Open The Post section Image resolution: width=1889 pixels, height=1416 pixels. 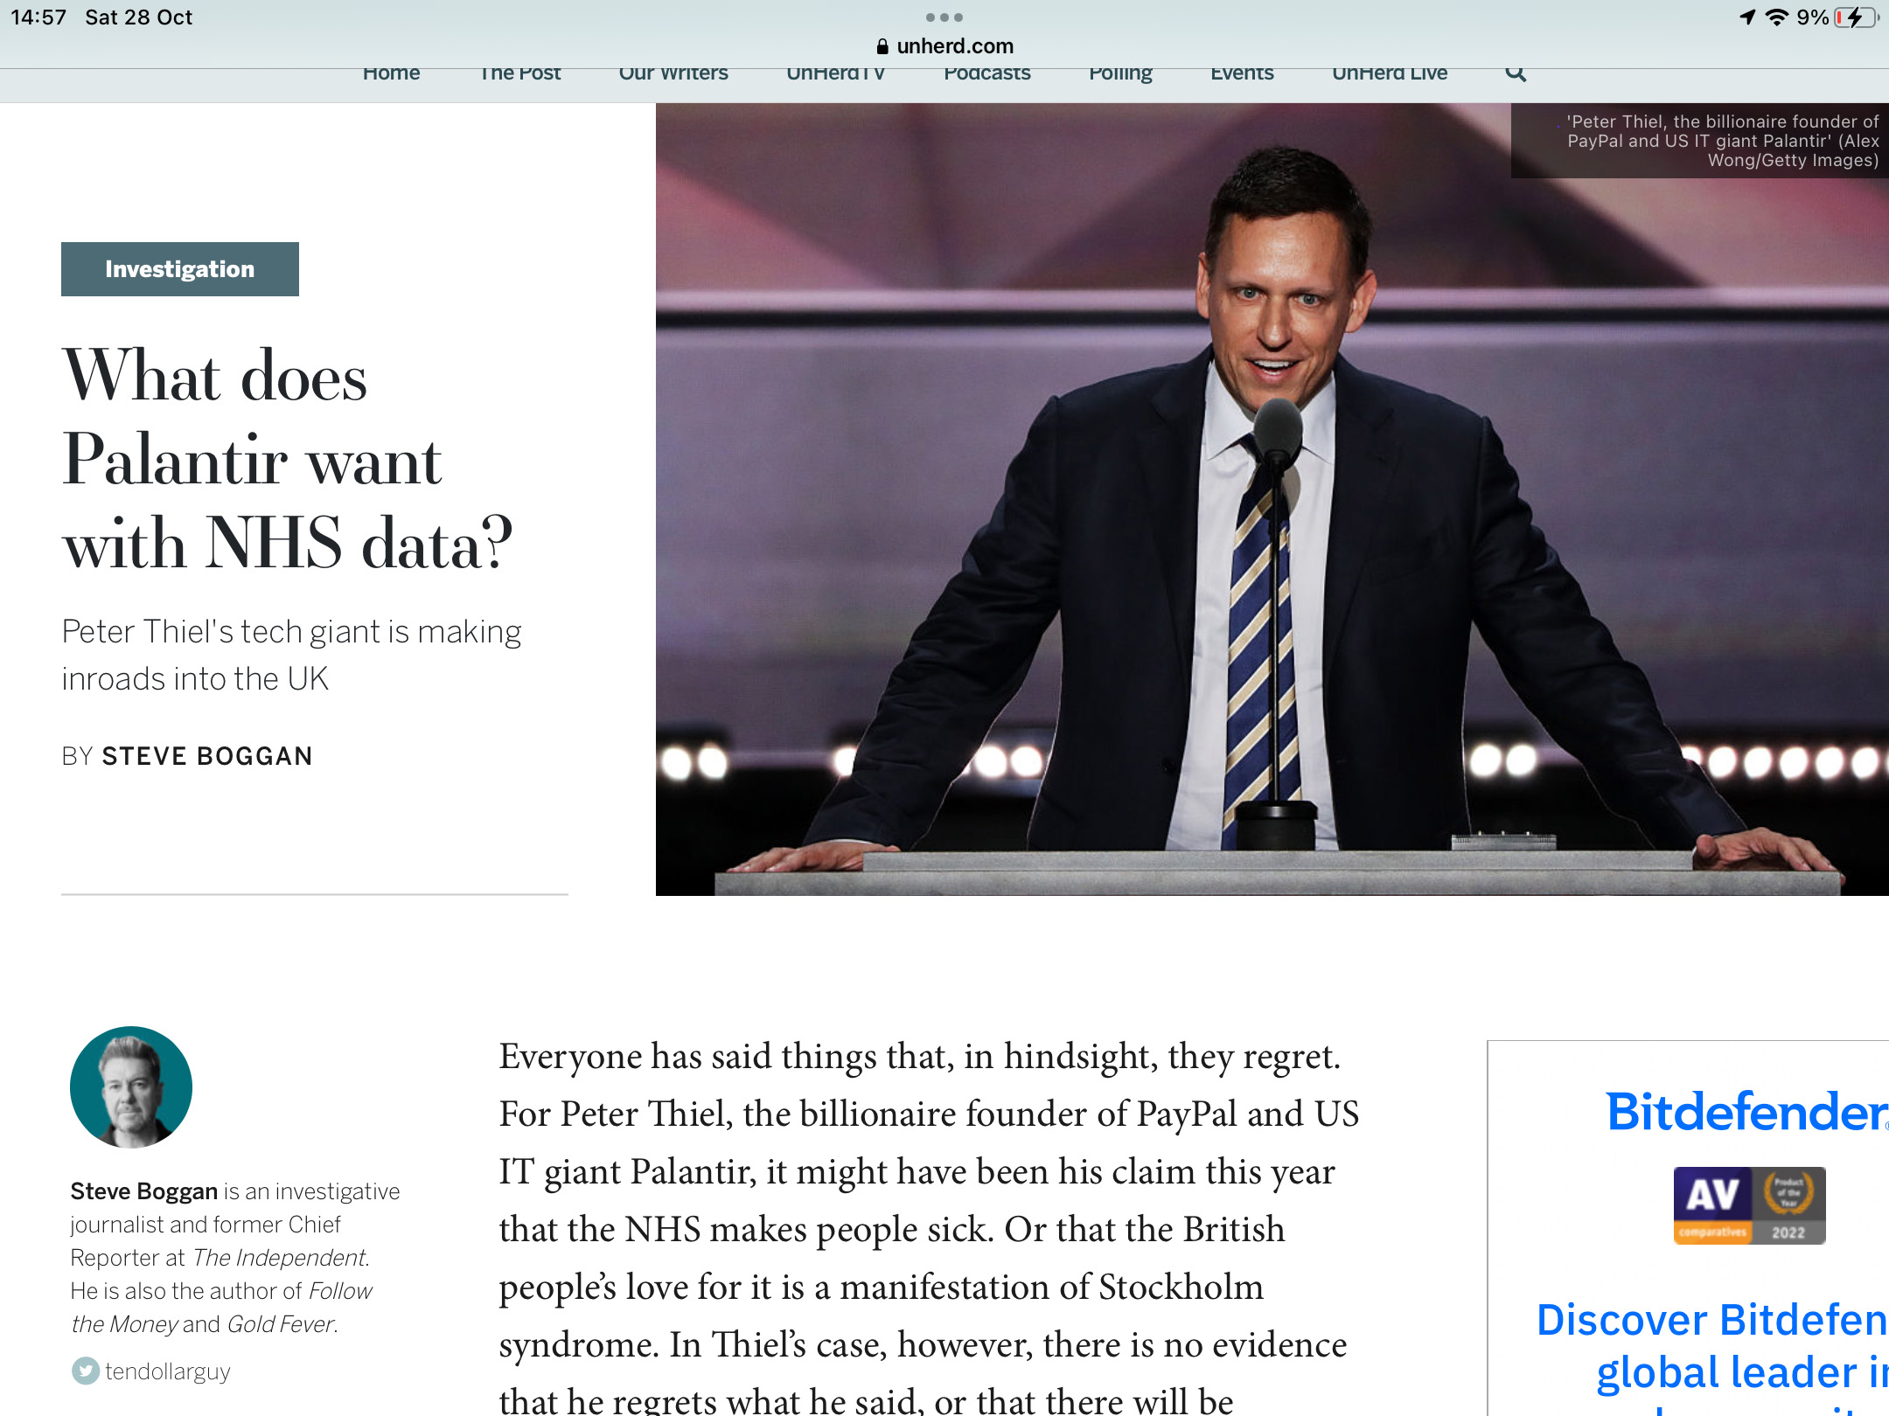click(520, 73)
